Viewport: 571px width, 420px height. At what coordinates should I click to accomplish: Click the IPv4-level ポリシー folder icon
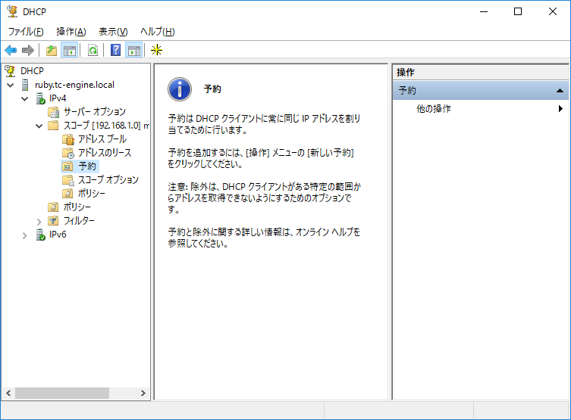53,207
